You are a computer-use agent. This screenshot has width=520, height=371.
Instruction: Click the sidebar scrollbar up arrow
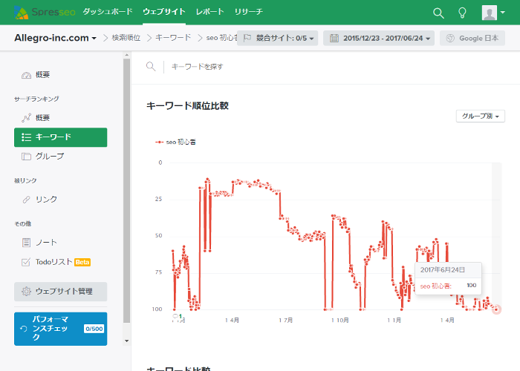pos(127,55)
